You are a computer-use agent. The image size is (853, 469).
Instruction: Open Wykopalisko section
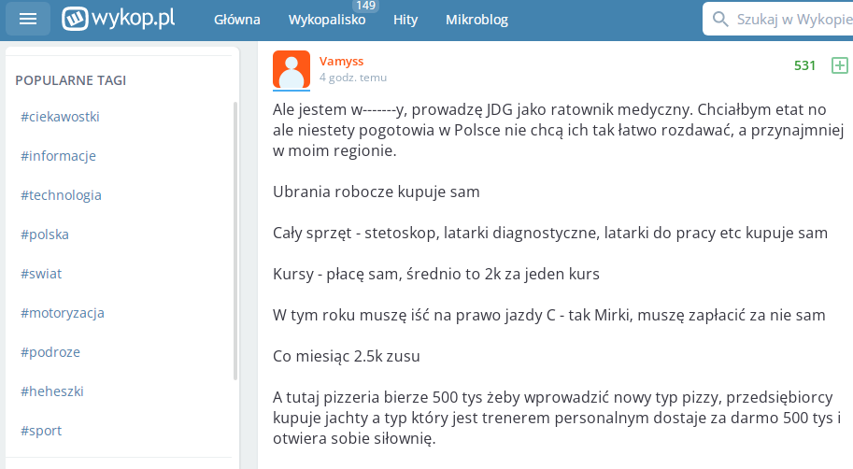tap(327, 20)
